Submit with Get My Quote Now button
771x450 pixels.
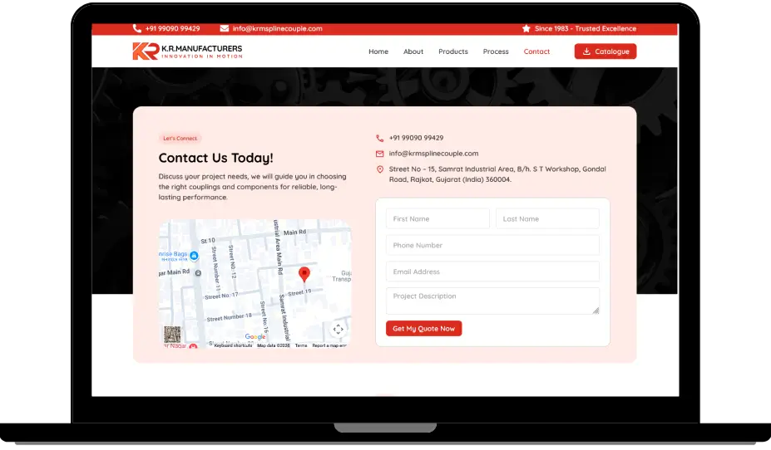tap(423, 328)
